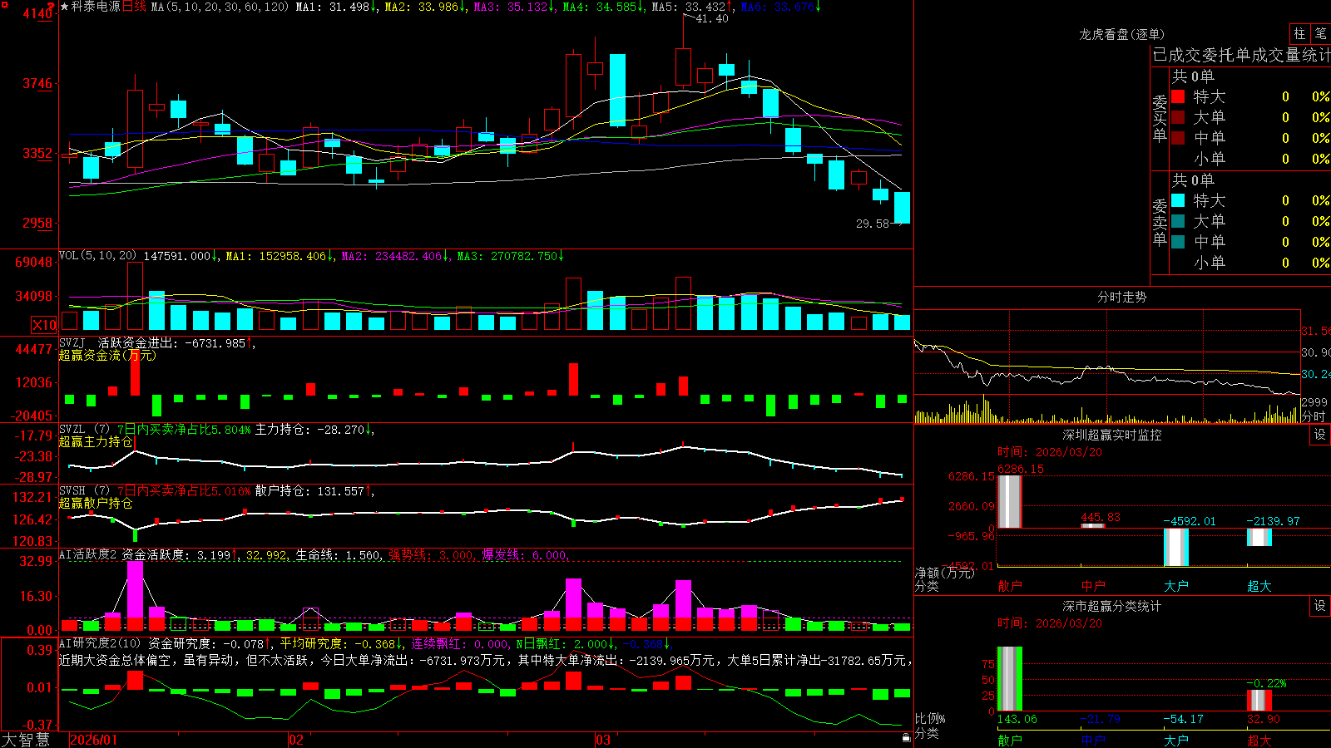Click the 分时走势 panel title
Screen dimensions: 1331x748
coord(1122,297)
